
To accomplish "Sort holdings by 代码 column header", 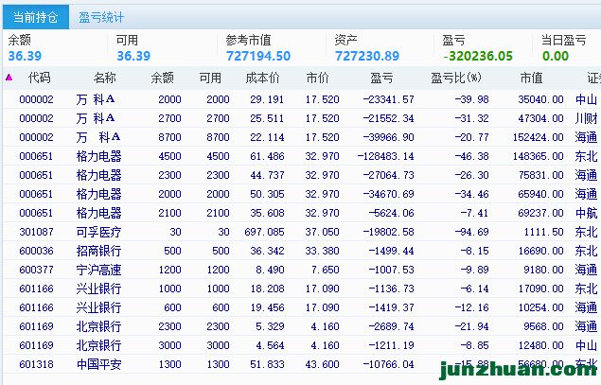I will tap(40, 78).
